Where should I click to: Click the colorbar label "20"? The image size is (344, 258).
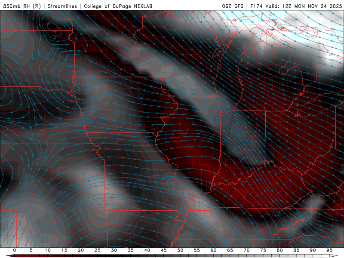(81, 250)
